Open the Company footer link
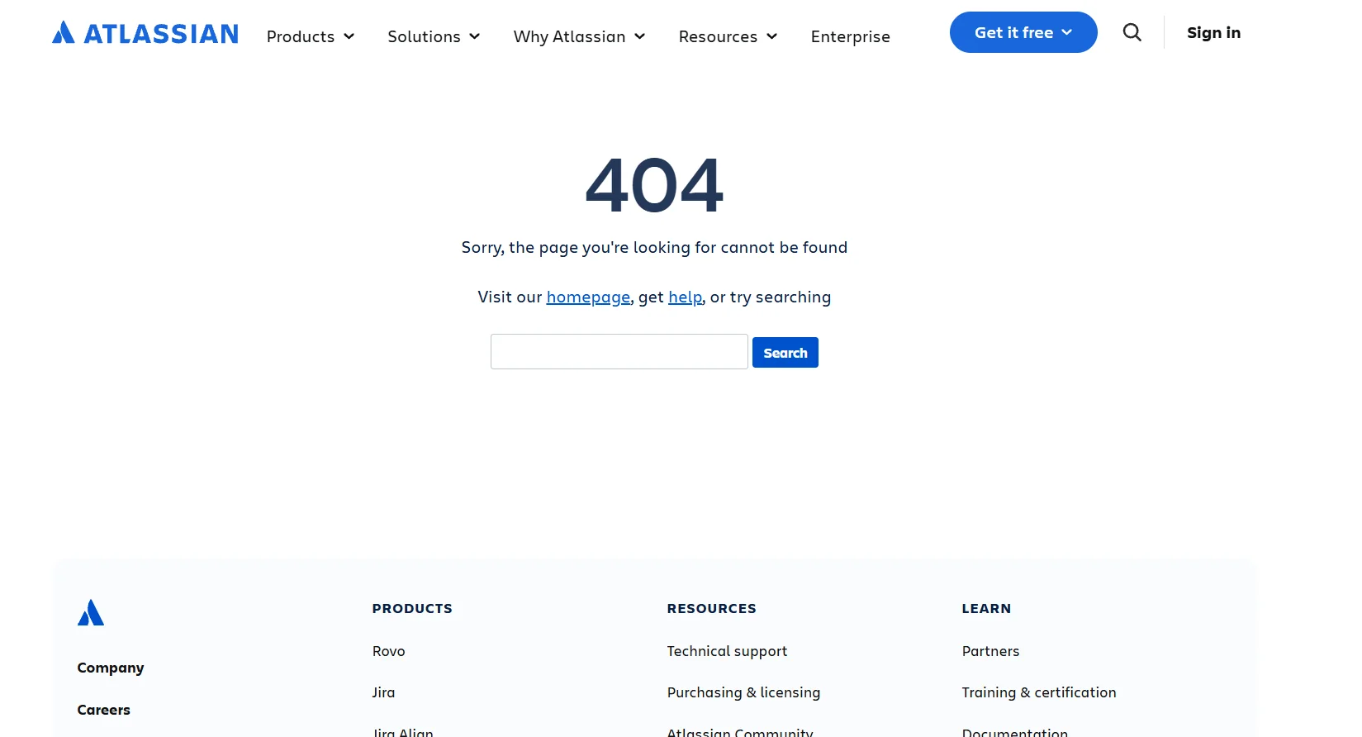This screenshot has height=737, width=1362. pyautogui.click(x=111, y=668)
